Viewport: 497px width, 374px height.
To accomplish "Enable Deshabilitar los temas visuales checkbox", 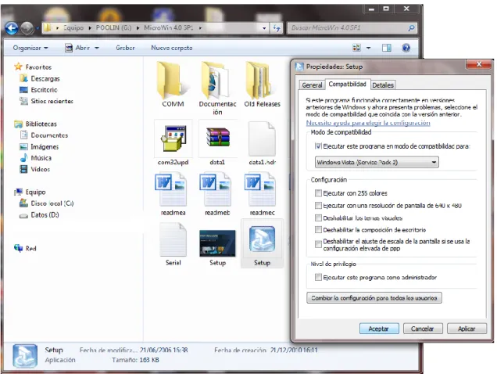I will pyautogui.click(x=318, y=218).
